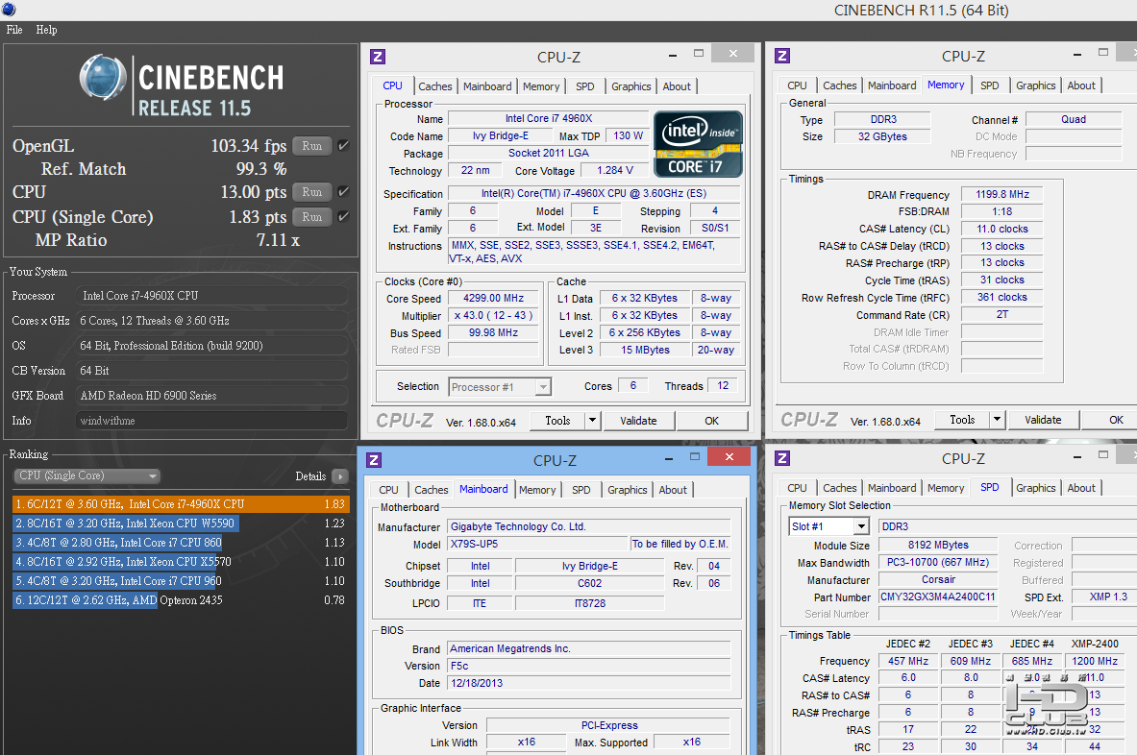
Task: Select ranking row Intel Xeon CPU X5570
Action: click(x=182, y=562)
